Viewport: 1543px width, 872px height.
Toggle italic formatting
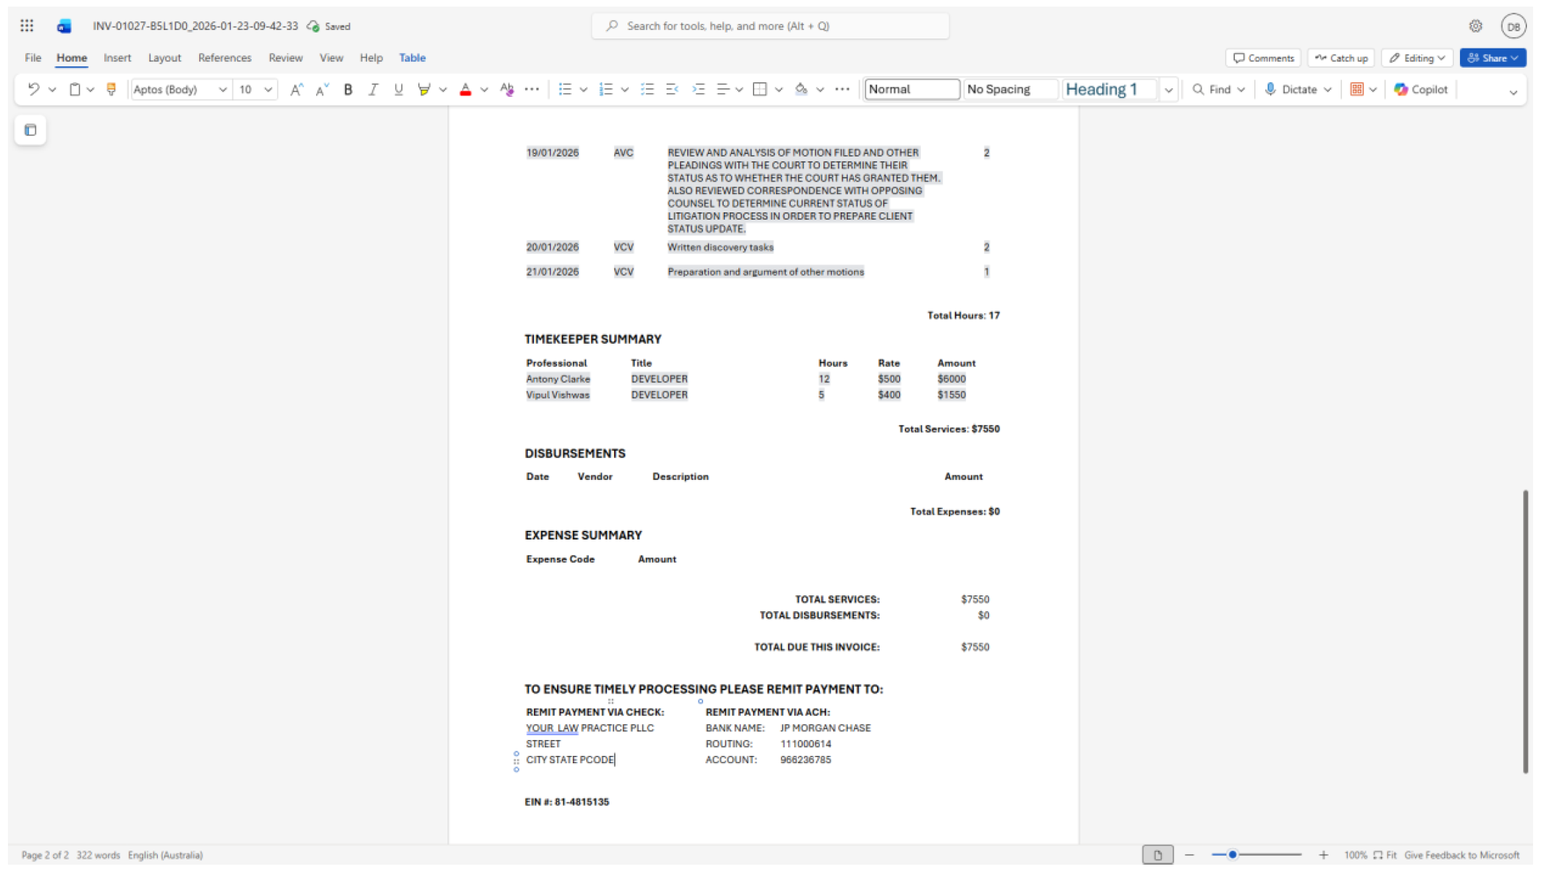(372, 89)
